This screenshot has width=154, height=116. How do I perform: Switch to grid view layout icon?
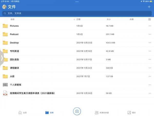coord(149,19)
